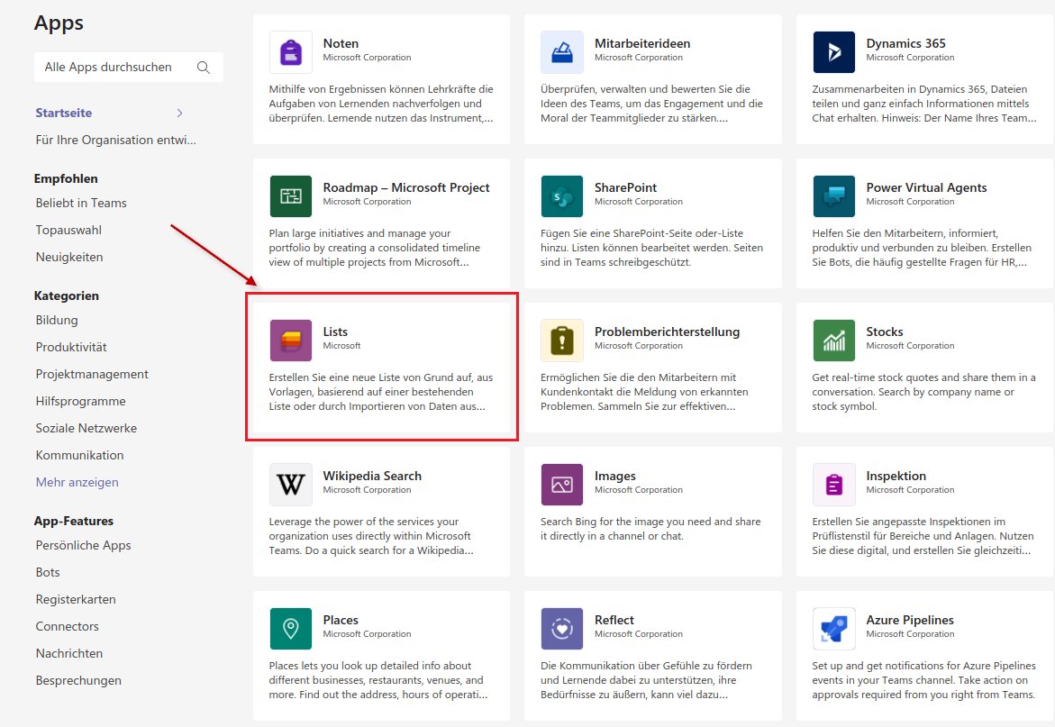
Task: Click the Images app icon
Action: (x=562, y=485)
